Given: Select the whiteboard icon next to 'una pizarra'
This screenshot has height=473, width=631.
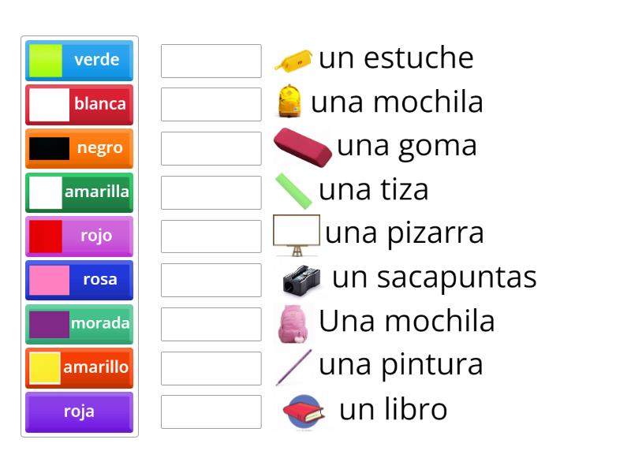Looking at the screenshot, I should (x=297, y=233).
